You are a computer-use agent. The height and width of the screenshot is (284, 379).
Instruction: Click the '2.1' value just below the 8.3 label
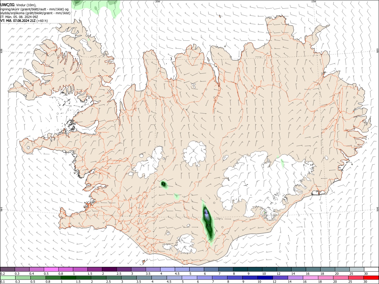tap(208, 225)
